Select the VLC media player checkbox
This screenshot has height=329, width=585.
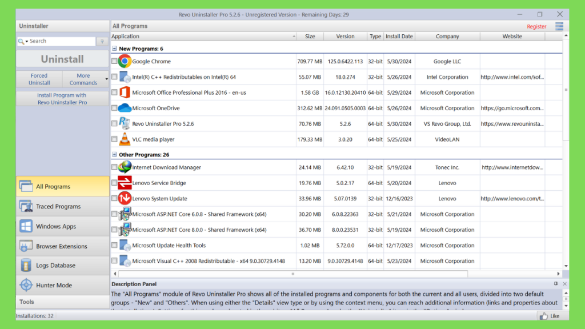114,139
